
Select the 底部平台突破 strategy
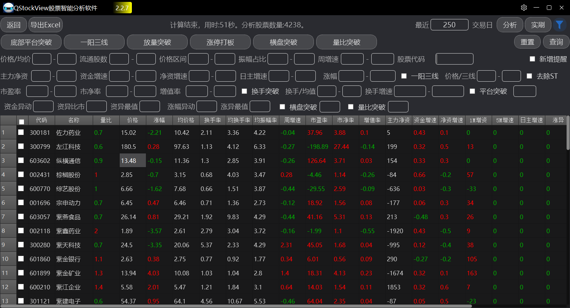click(31, 42)
